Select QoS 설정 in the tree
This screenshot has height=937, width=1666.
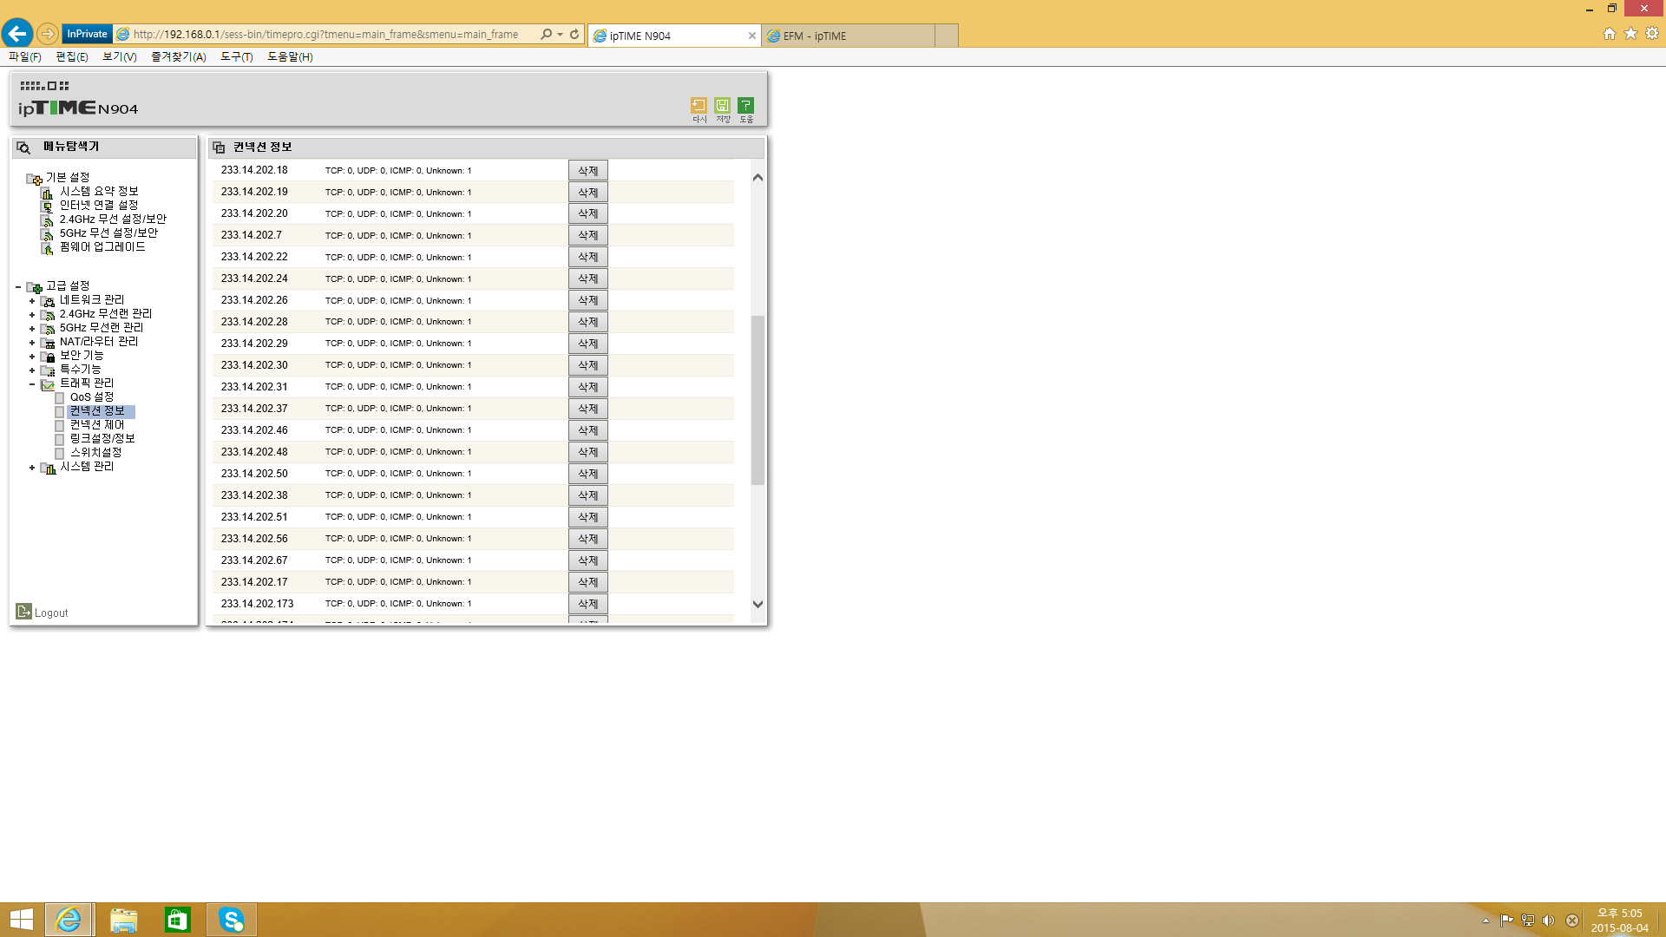click(x=91, y=397)
